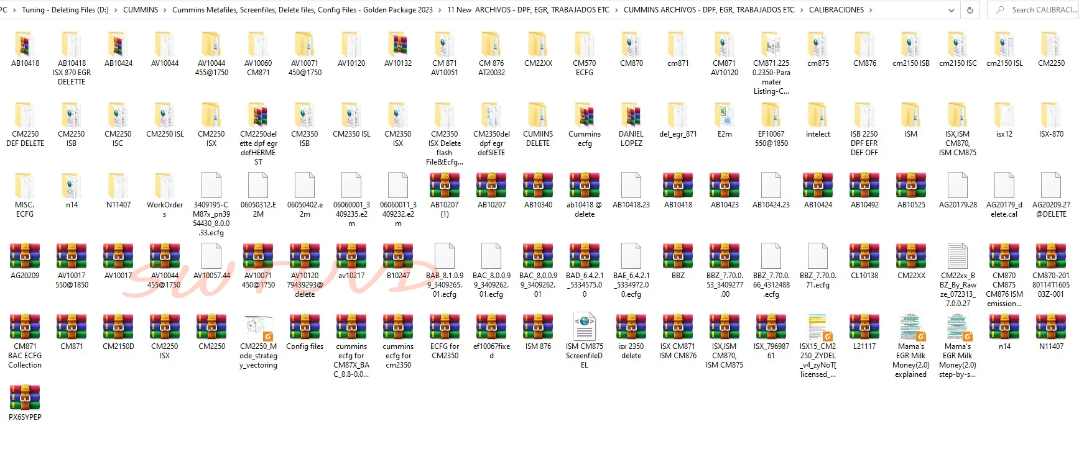
Task: Open the previous locations dropdown in address bar
Action: pos(951,10)
